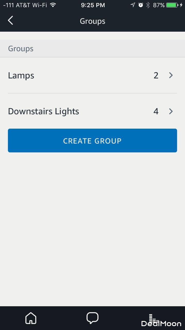Open the Downstairs Lights group
Image resolution: width=185 pixels, height=330 pixels.
(43, 111)
